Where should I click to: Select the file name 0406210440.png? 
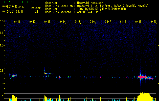(x=13, y=7)
